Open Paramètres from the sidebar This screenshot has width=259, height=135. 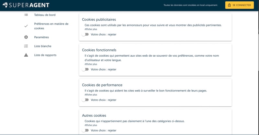pos(41,37)
